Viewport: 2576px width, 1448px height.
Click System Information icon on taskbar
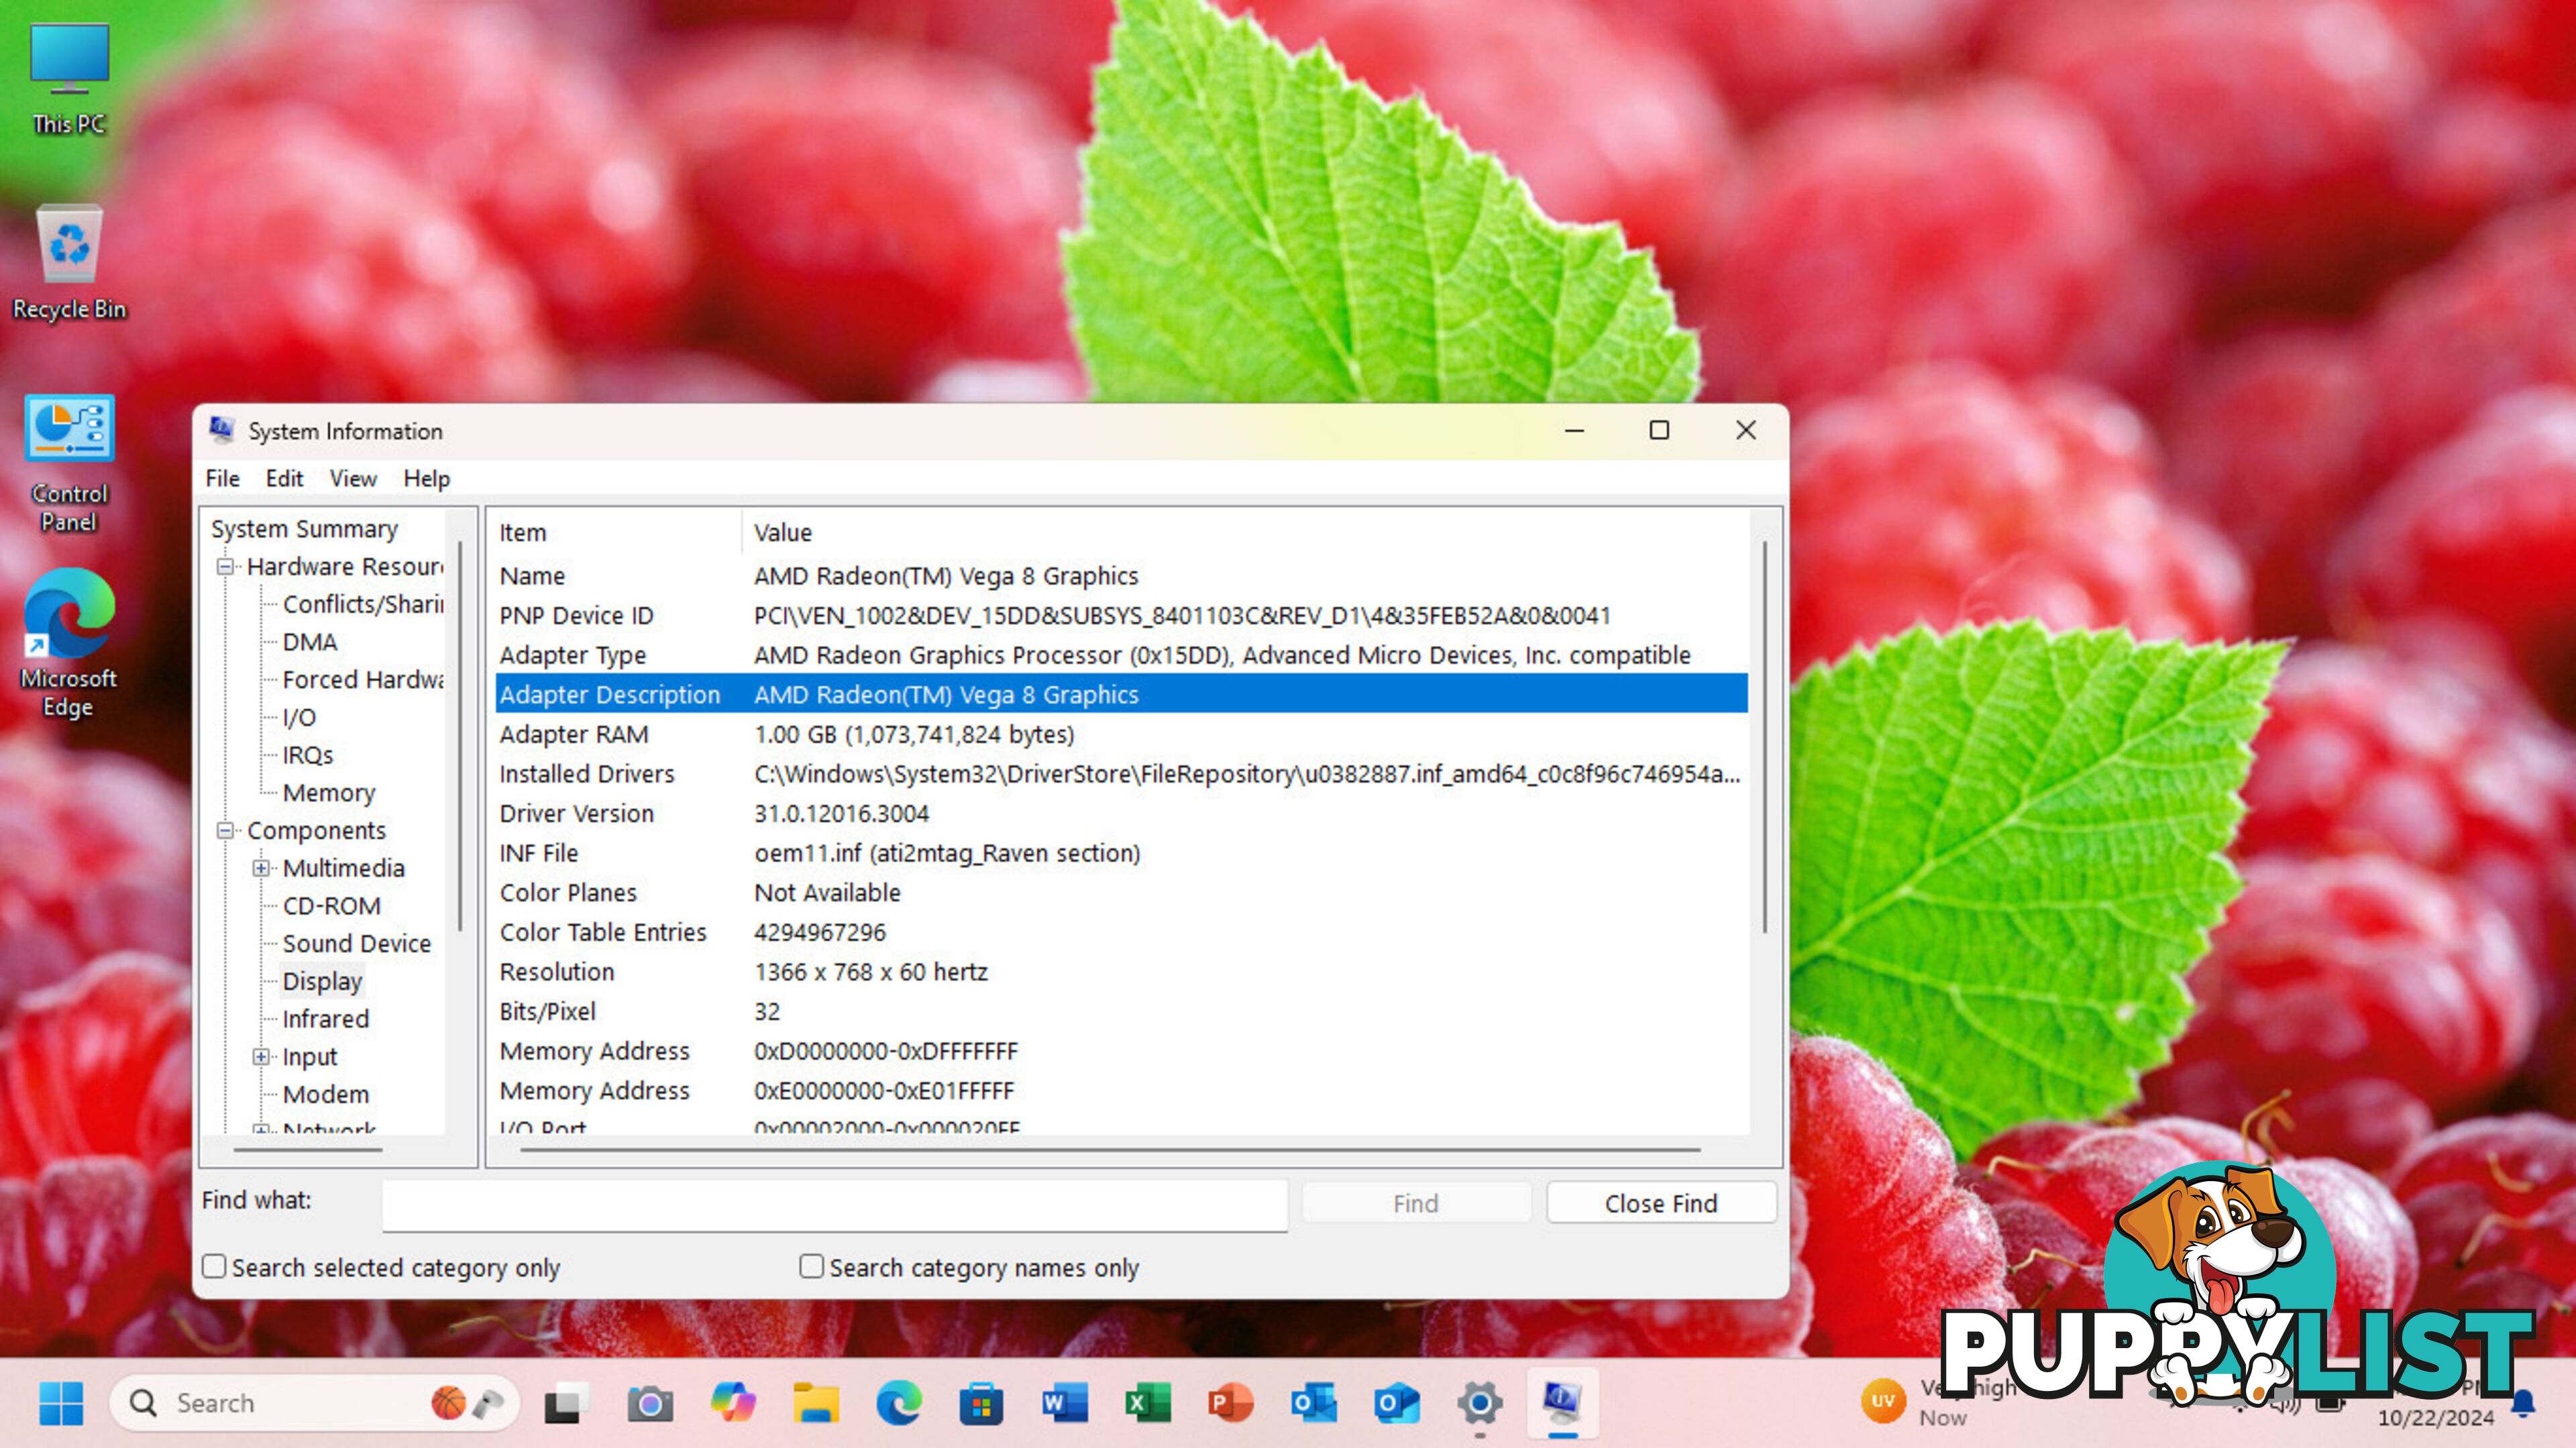(1563, 1403)
